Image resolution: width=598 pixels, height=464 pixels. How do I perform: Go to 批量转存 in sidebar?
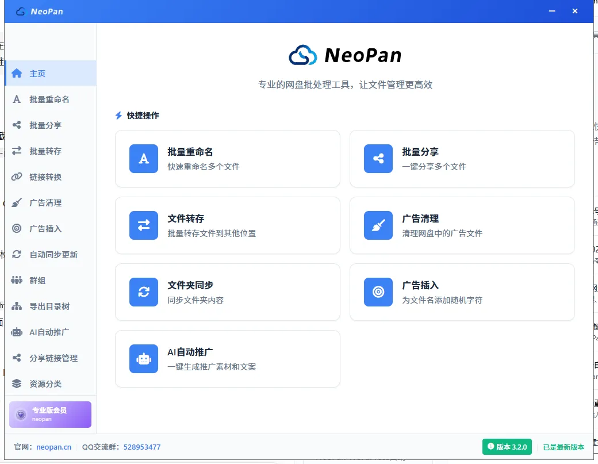pyautogui.click(x=51, y=151)
